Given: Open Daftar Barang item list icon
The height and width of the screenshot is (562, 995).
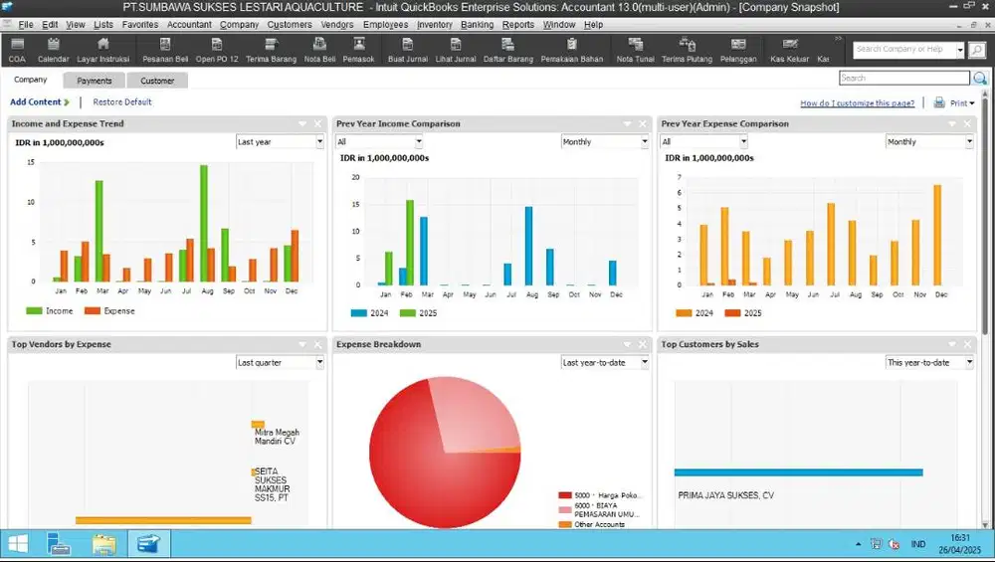Looking at the screenshot, I should [507, 49].
